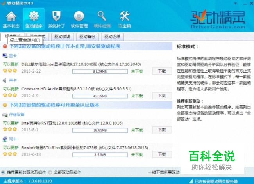Click the 显卡 display card icon
This screenshot has width=254, height=184.
5,56
